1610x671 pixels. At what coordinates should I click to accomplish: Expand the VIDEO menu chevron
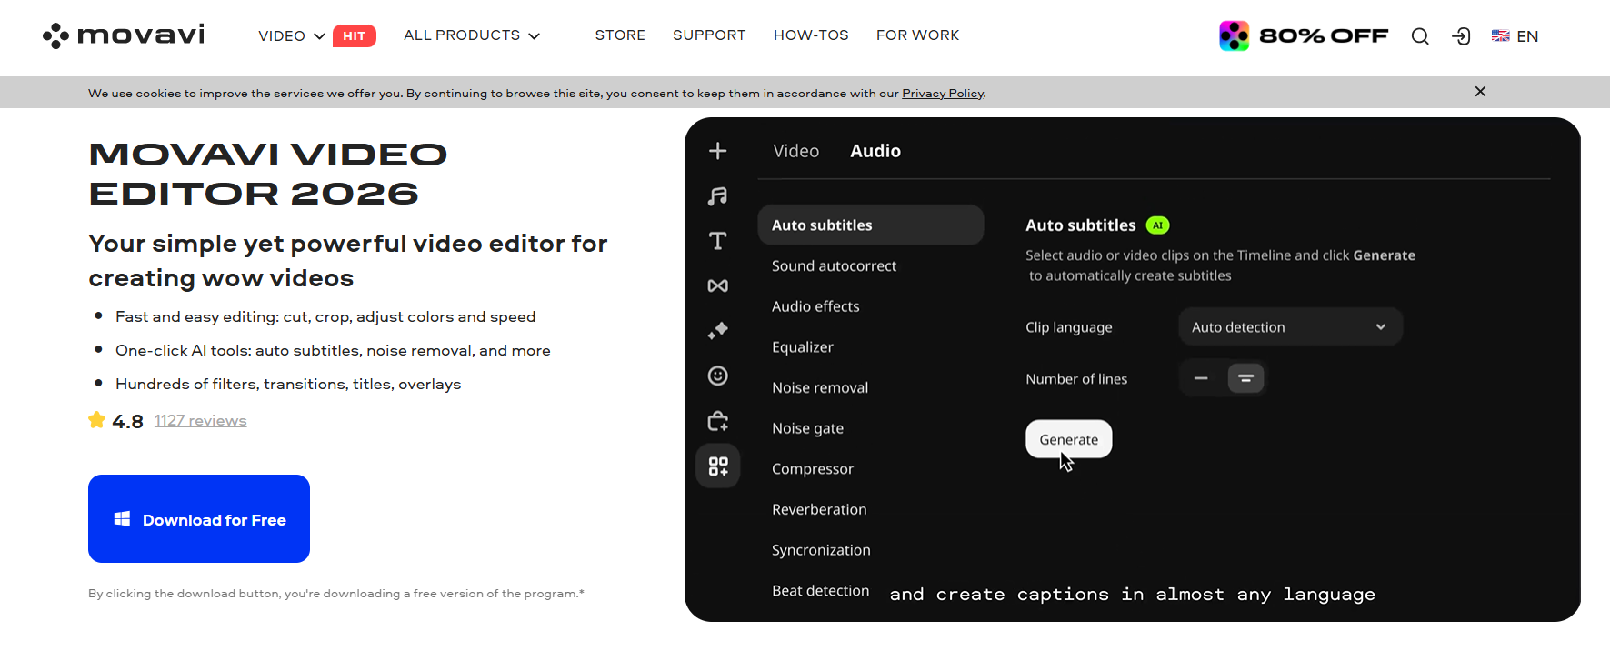[x=319, y=36]
